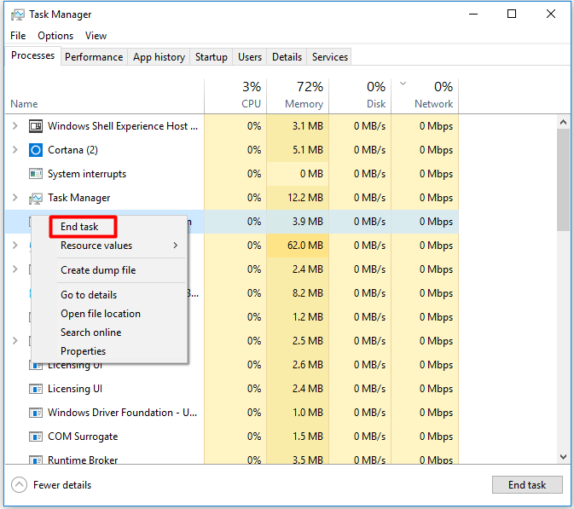Switch to the Startup tab
Image resolution: width=574 pixels, height=509 pixels.
pos(212,57)
